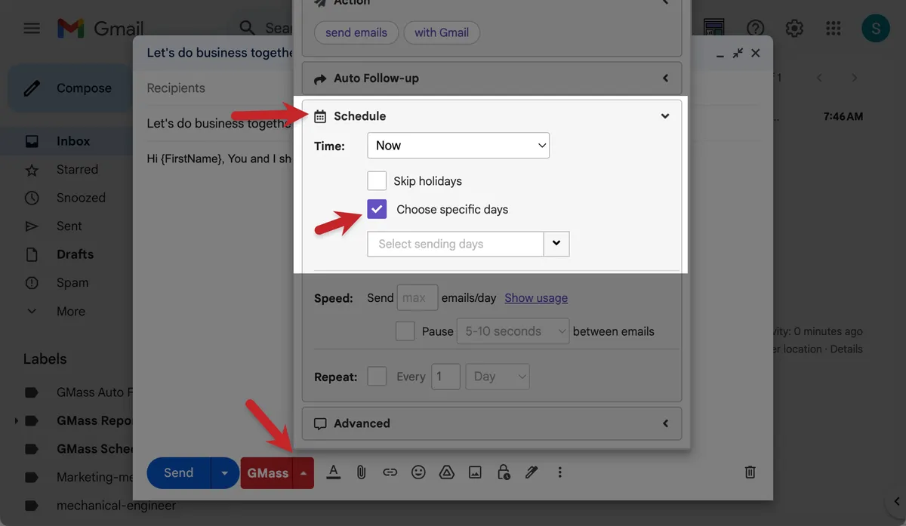This screenshot has width=906, height=526.
Task: Select the send emails action pill
Action: (x=356, y=32)
